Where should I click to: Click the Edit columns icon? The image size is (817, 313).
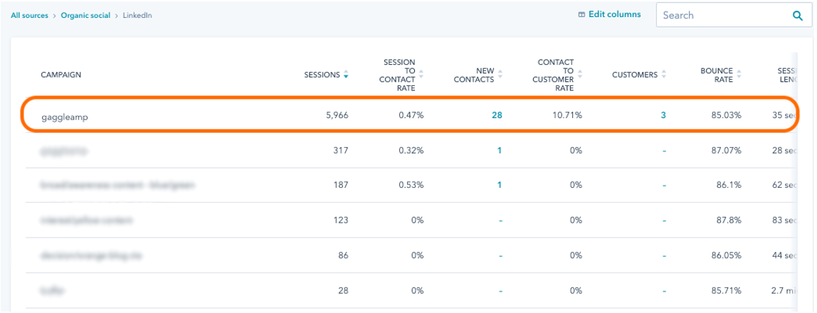581,14
